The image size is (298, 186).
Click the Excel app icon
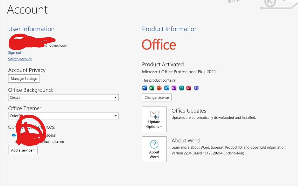(152, 88)
